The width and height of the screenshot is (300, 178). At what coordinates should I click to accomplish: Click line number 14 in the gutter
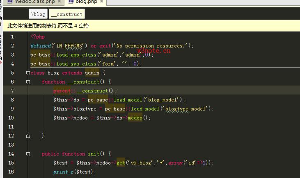click(11, 154)
